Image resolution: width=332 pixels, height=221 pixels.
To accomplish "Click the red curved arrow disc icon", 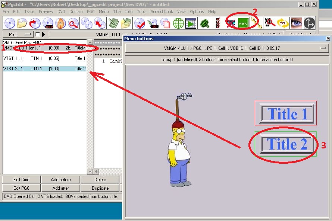I will pos(35,23).
